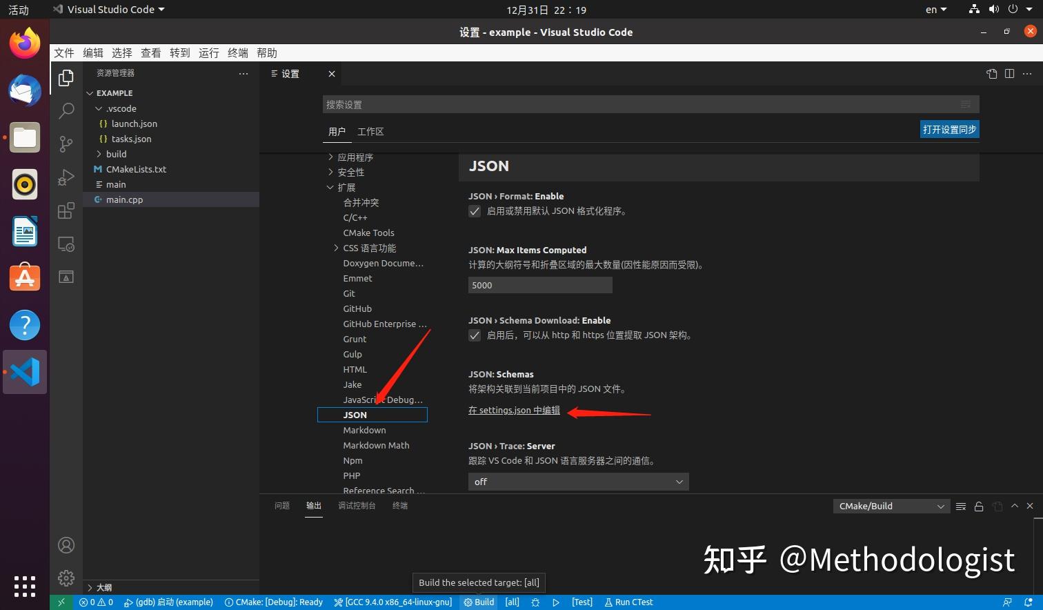This screenshot has height=610, width=1043.
Task: Switch to 调试控制台 panel tab
Action: (357, 506)
